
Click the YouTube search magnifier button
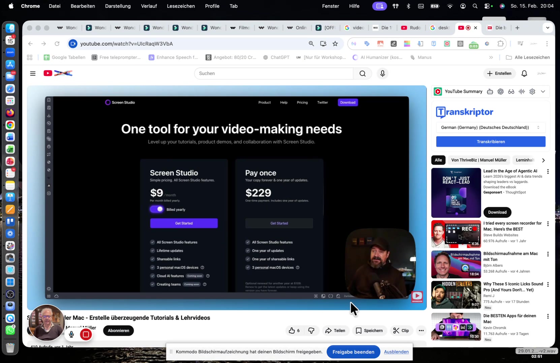pos(363,73)
